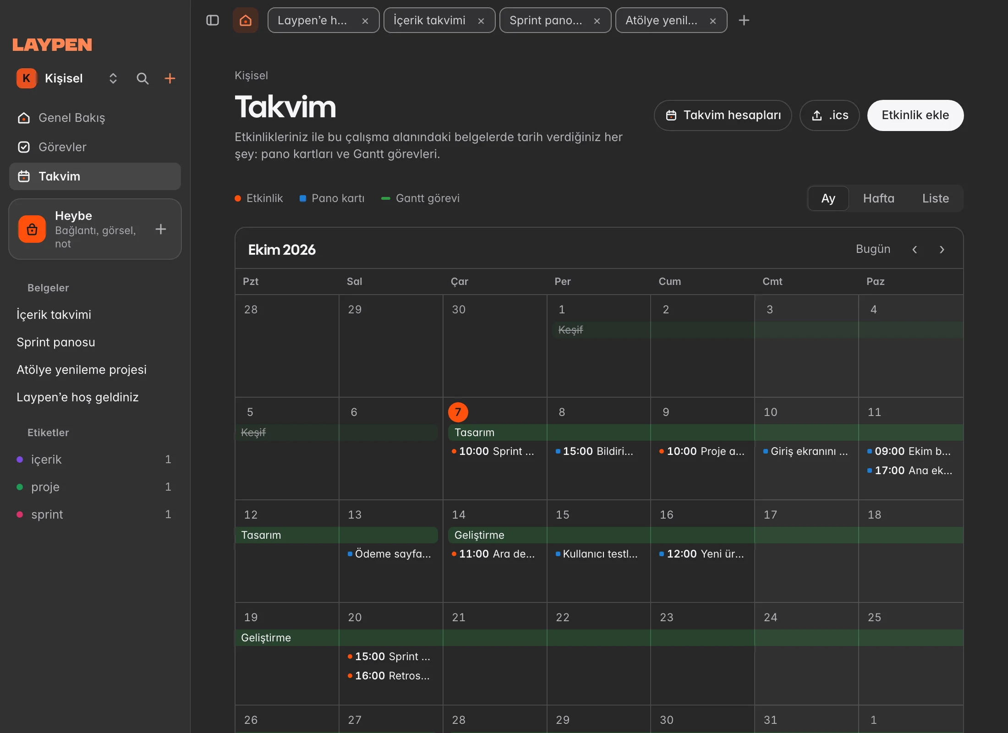Toggle the sidebar panel icon
This screenshot has width=1008, height=733.
[x=213, y=20]
